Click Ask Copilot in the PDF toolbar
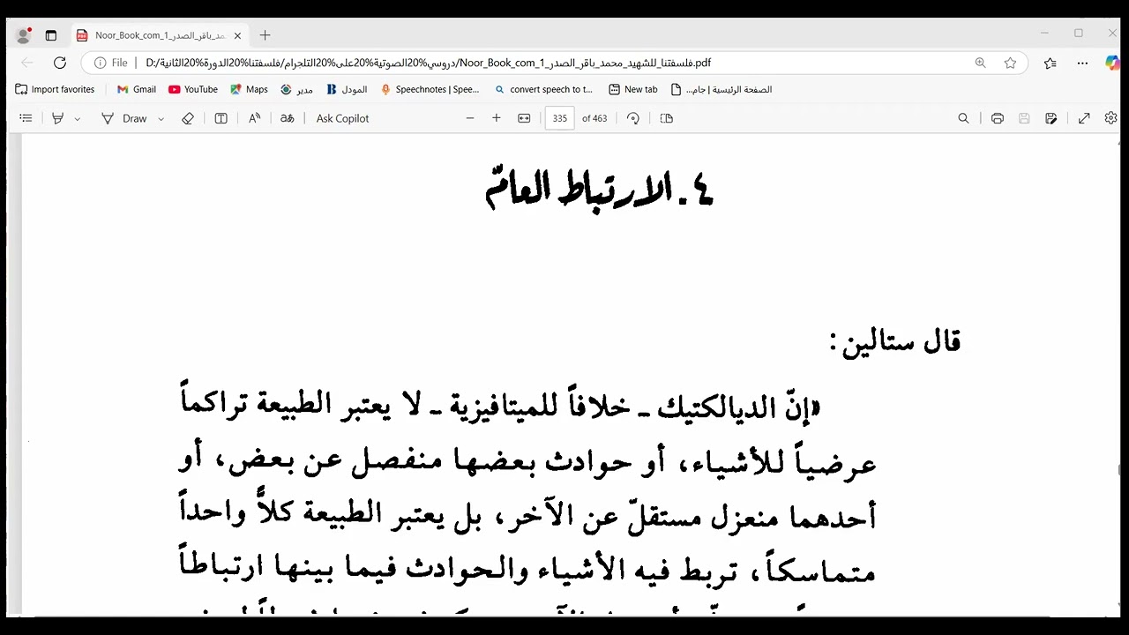Viewport: 1129px width, 635px height. click(342, 118)
